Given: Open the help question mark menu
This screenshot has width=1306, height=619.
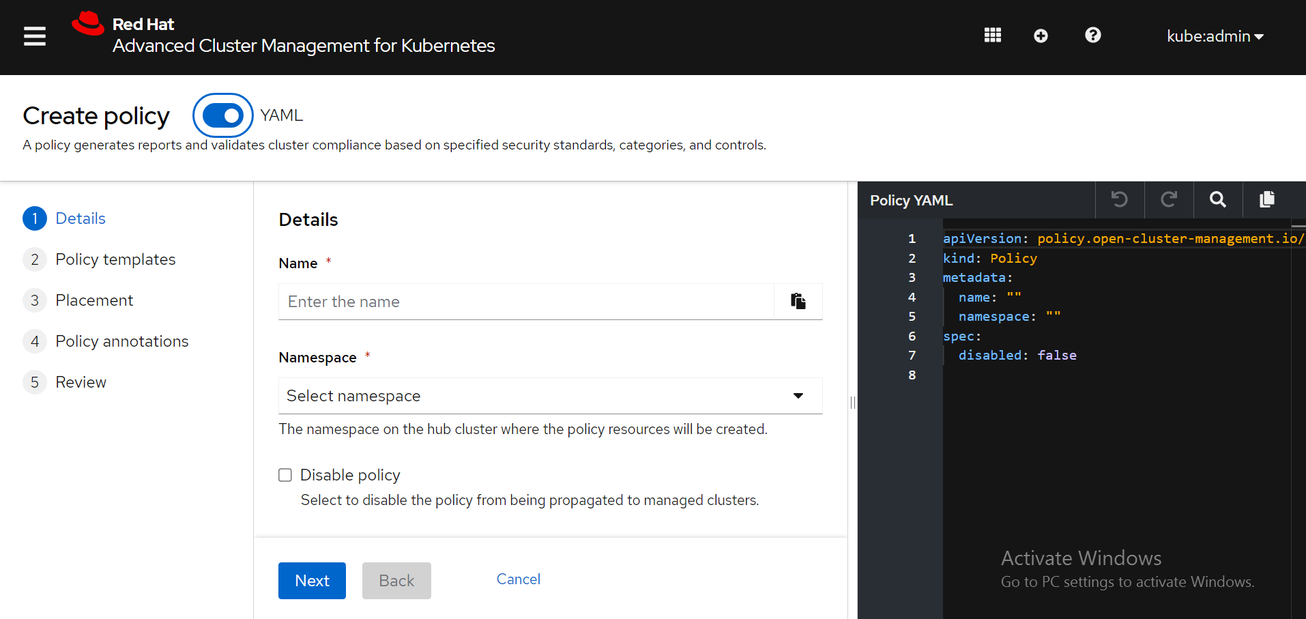Looking at the screenshot, I should pyautogui.click(x=1092, y=35).
